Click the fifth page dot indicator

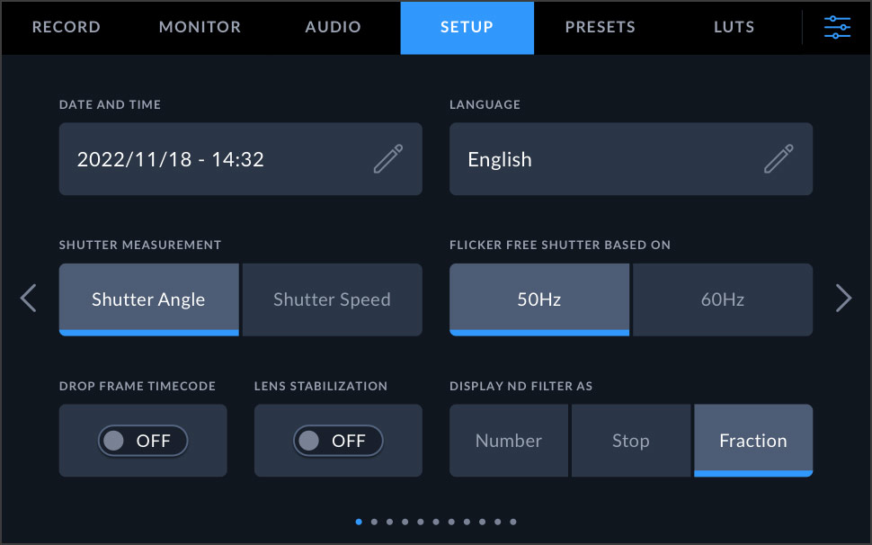pyautogui.click(x=421, y=522)
